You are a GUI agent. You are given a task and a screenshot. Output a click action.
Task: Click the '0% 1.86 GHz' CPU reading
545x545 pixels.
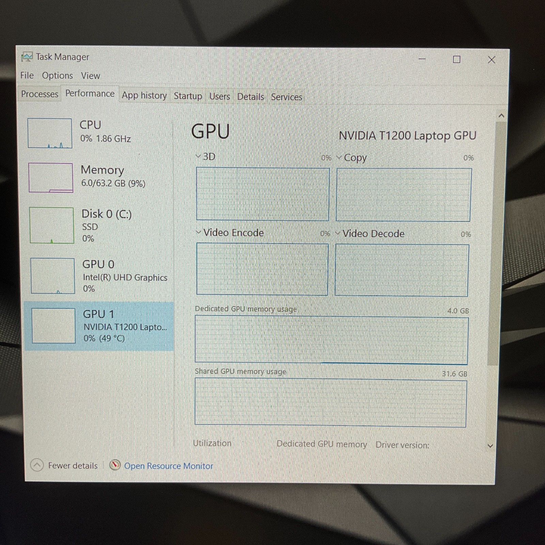pos(106,139)
